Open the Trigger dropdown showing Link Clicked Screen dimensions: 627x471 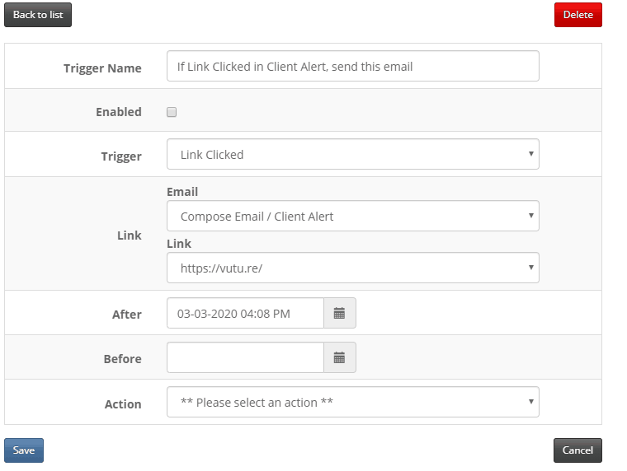pyautogui.click(x=353, y=154)
